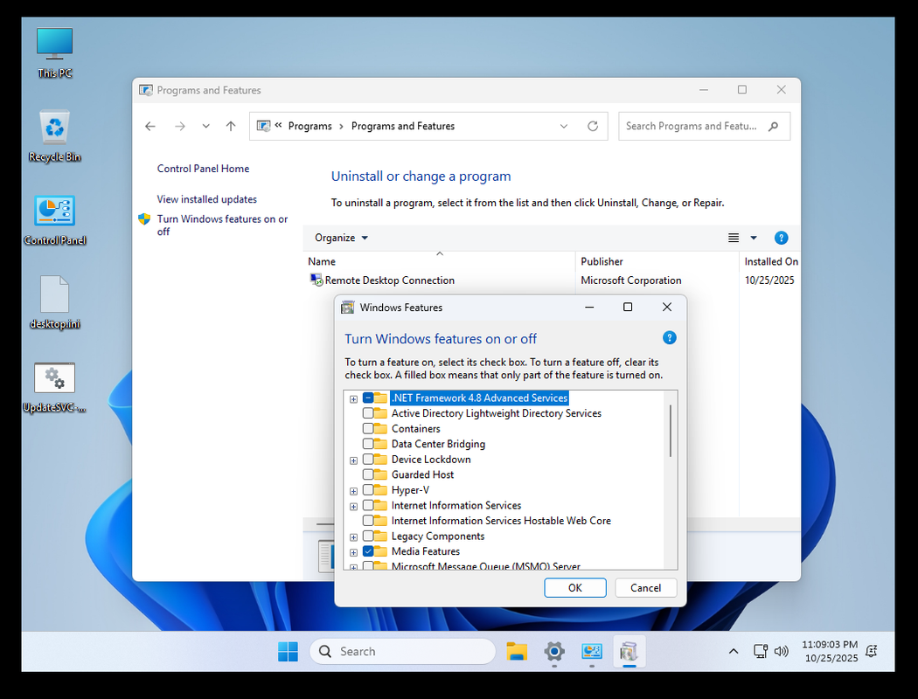918x699 pixels.
Task: Check the Containers feature checkbox
Action: coord(368,428)
